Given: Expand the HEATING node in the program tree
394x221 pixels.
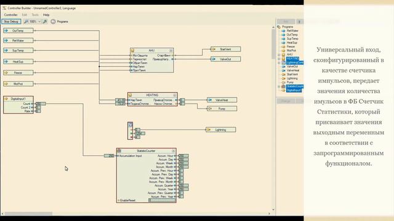Looking at the screenshot, I should pos(279,59).
